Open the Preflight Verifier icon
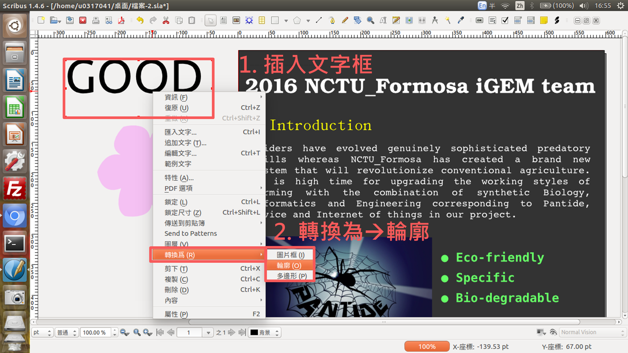Screen dimensions: 628x353 (x=109, y=20)
